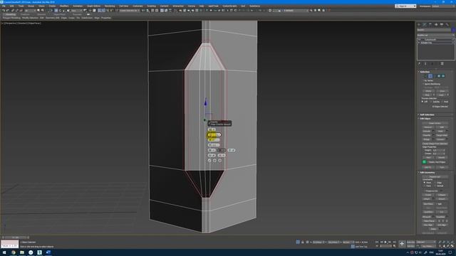Viewport: 456px width, 256px height.
Task: Open the Graph Editors menu
Action: click(x=93, y=6)
